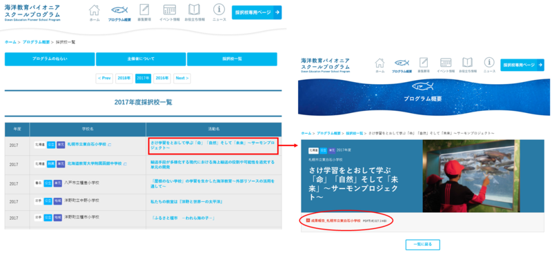The image size is (552, 255).
Task: Open イベント情報 calendar icon in left header
Action: pyautogui.click(x=170, y=12)
